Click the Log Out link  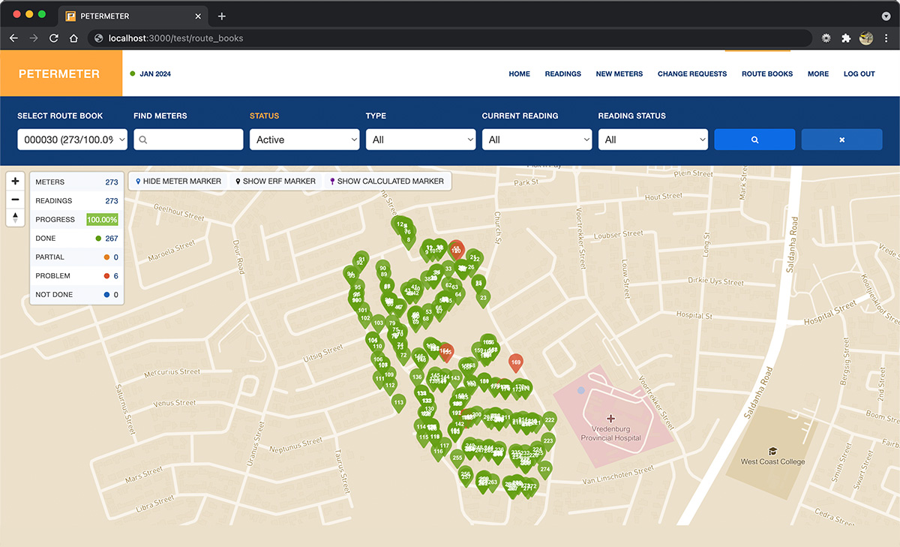(859, 74)
